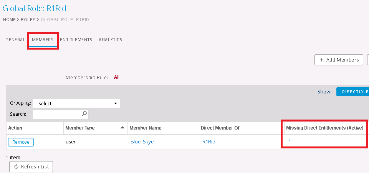Open the Blue, Skye member link
Image resolution: width=369 pixels, height=173 pixels.
pyautogui.click(x=142, y=142)
